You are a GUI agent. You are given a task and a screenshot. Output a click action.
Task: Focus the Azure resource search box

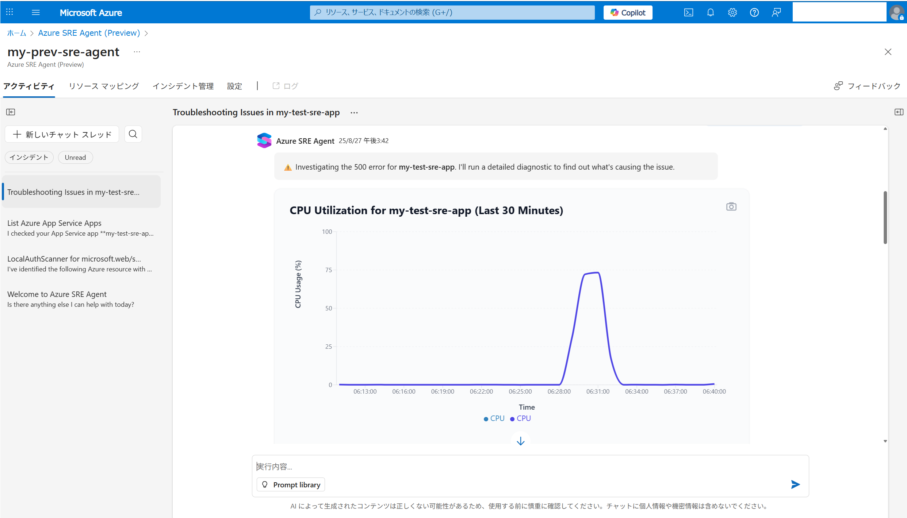click(452, 12)
